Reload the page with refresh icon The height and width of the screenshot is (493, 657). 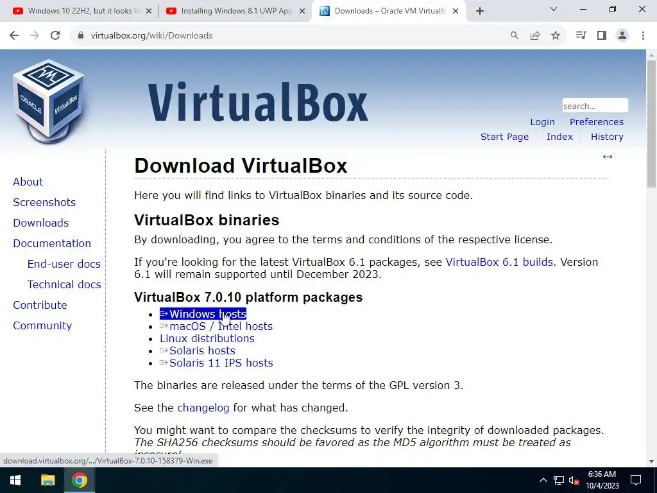55,36
